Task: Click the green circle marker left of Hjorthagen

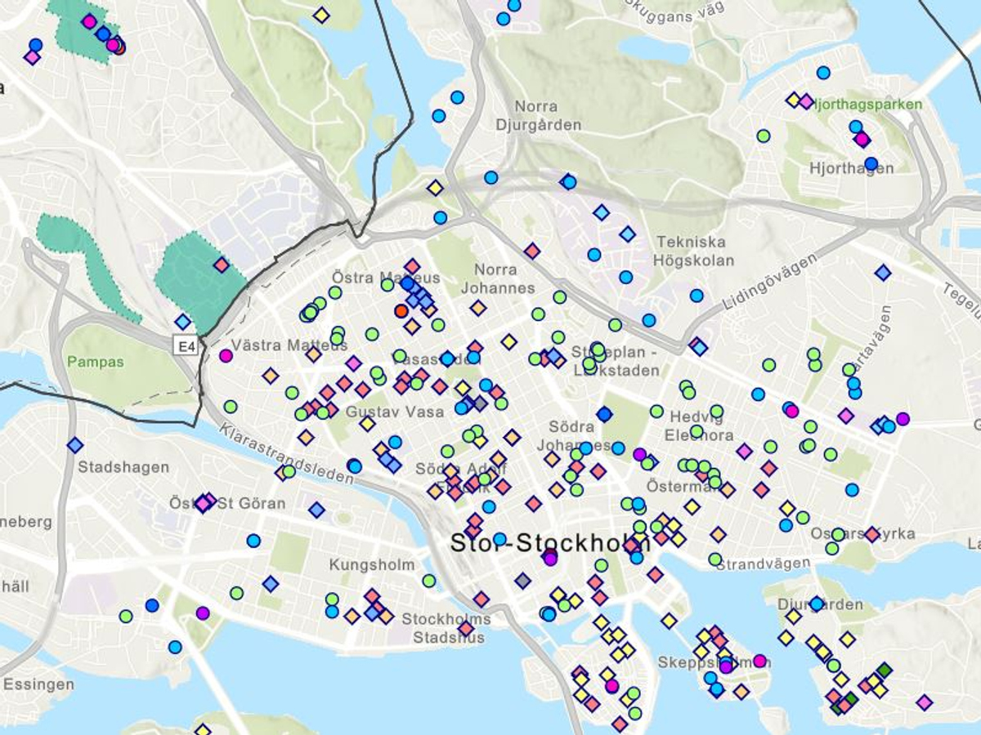Action: coord(763,136)
